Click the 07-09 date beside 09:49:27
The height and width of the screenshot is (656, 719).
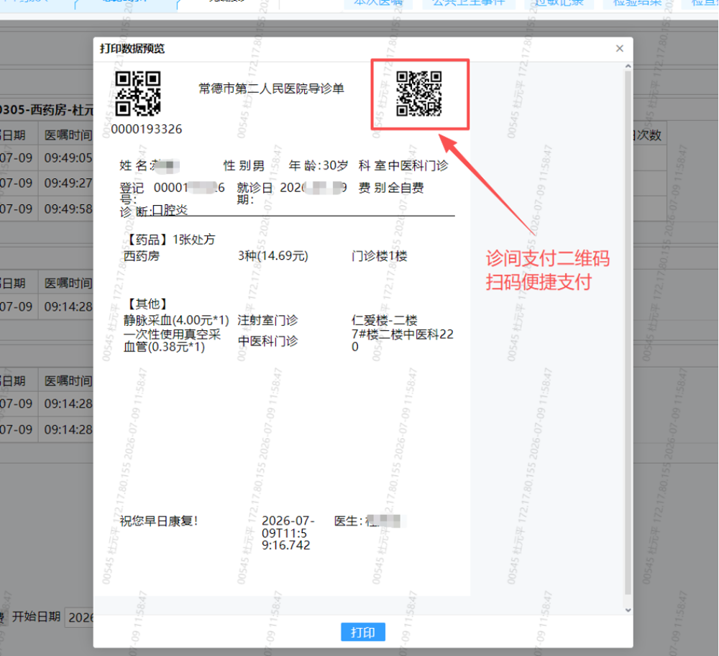point(17,183)
